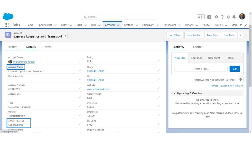Edit the SIC Code field pencil
Image resolution: width=252 pixels, height=142 pixels.
[158, 124]
